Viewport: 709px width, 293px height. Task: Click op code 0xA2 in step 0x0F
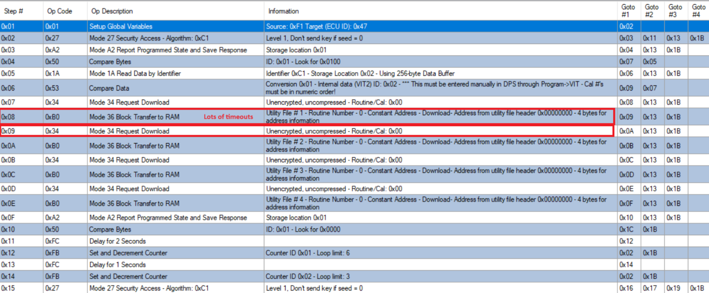(65, 218)
